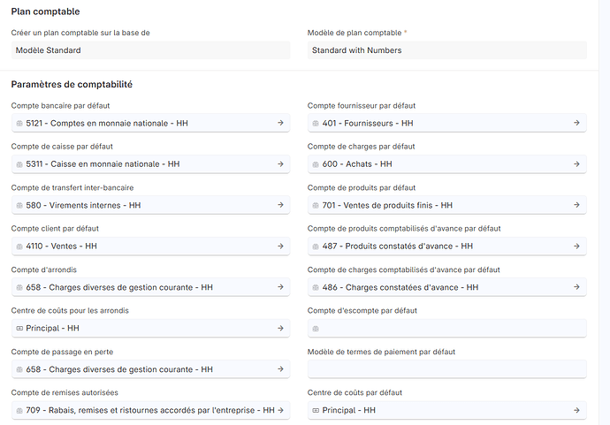Image resolution: width=610 pixels, height=425 pixels.
Task: Follow the arrow for 486 Charges constatées d'avance
Action: [x=576, y=287]
